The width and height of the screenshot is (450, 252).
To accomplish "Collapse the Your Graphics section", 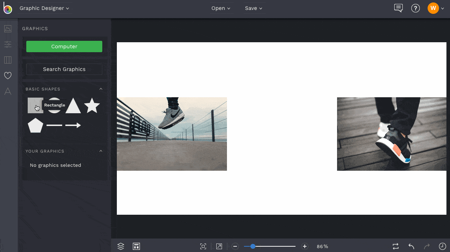I will 101,151.
